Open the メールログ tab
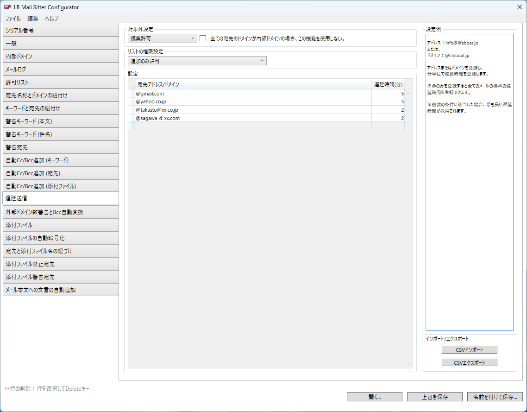The width and height of the screenshot is (527, 412). 61,69
